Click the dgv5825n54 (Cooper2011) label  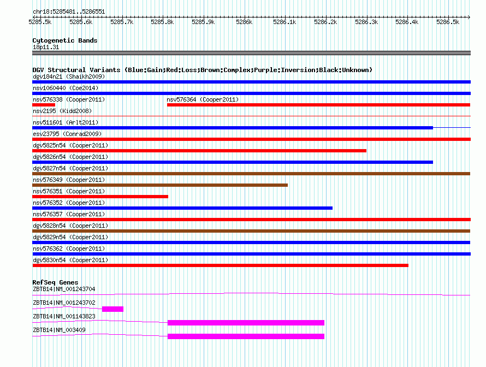coord(70,145)
